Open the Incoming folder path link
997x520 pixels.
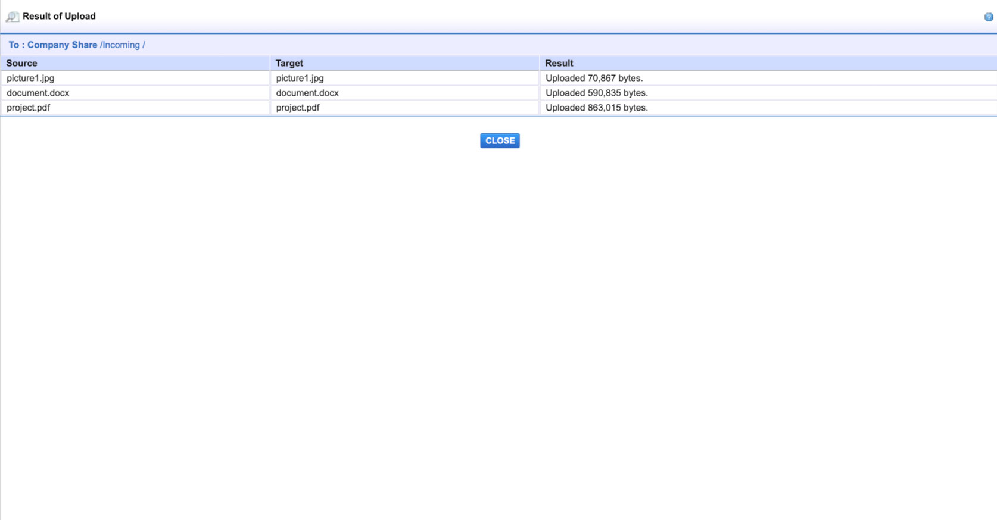point(121,45)
